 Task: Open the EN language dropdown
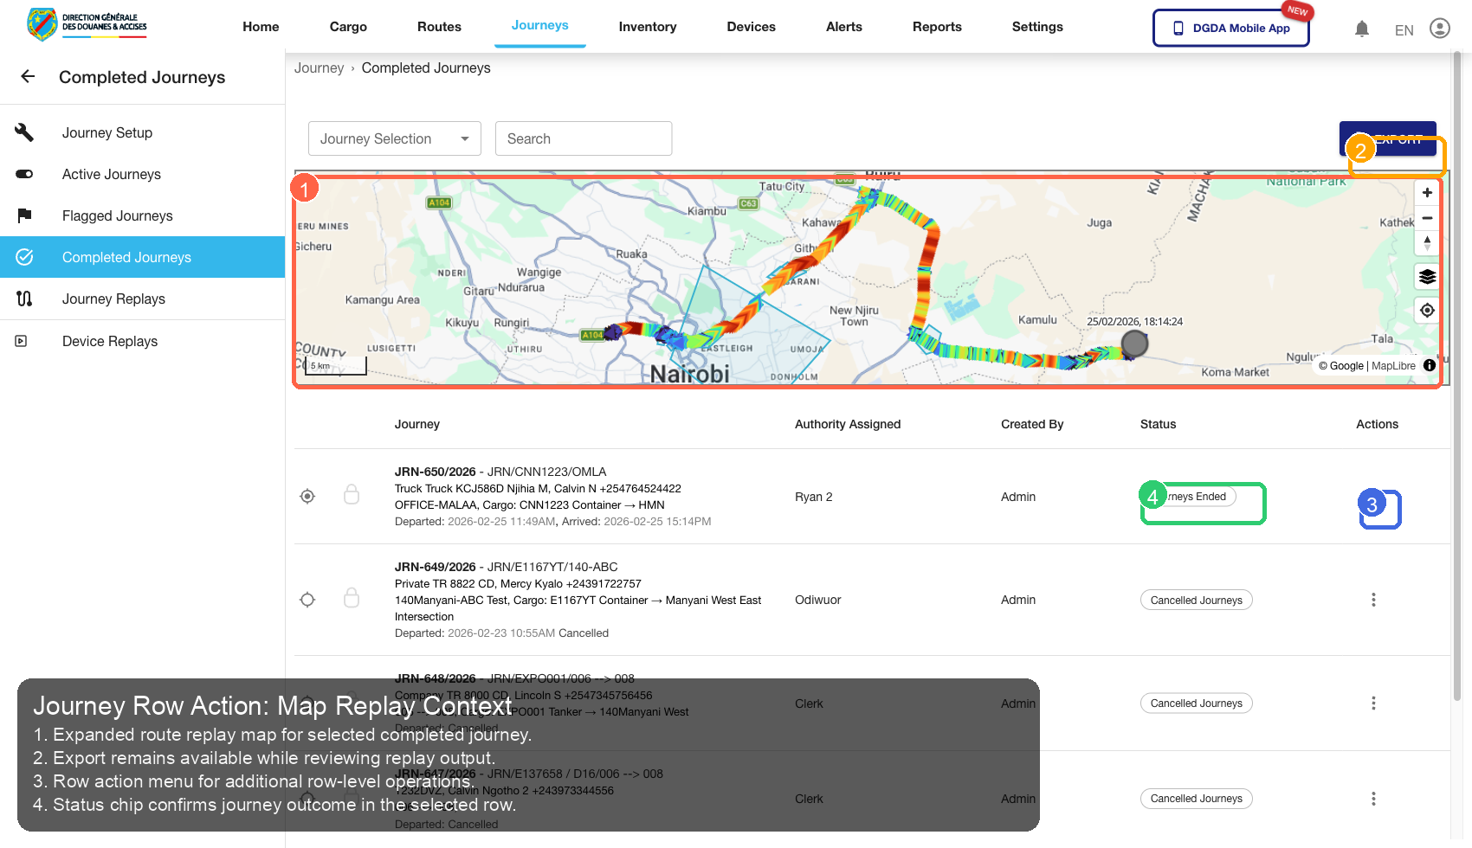(x=1404, y=29)
